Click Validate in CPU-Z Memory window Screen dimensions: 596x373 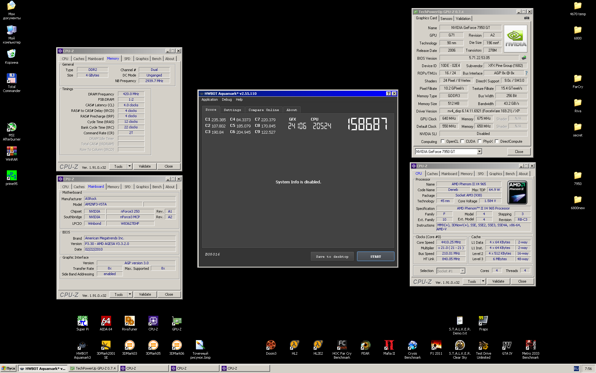coord(145,166)
